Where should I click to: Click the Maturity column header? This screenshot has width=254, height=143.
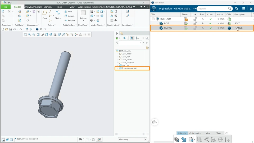coord(220,14)
